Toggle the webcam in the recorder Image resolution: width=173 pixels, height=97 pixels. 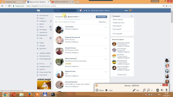pyautogui.click(x=158, y=90)
